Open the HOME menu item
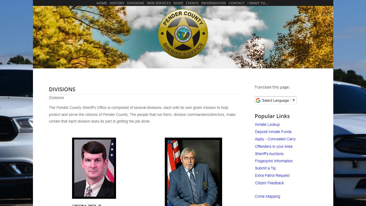Screen dimensions: 366x206 click(x=102, y=3)
